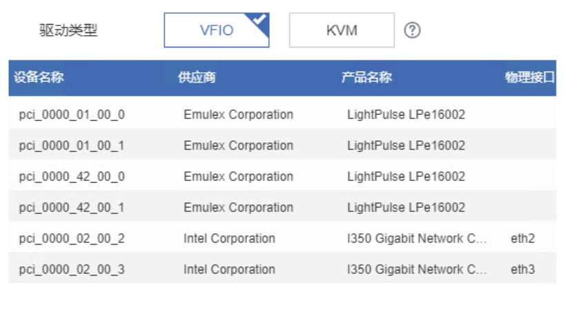
Task: Click the 供应商 column header
Action: [197, 78]
